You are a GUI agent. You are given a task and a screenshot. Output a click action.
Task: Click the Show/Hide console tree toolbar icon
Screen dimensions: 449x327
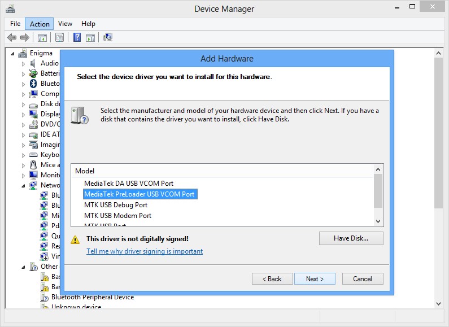42,37
